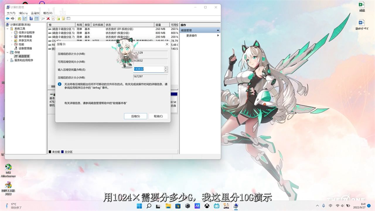Open the MSI Afterburner desktop shortcut
This screenshot has height=211, width=375.
(x=8, y=171)
